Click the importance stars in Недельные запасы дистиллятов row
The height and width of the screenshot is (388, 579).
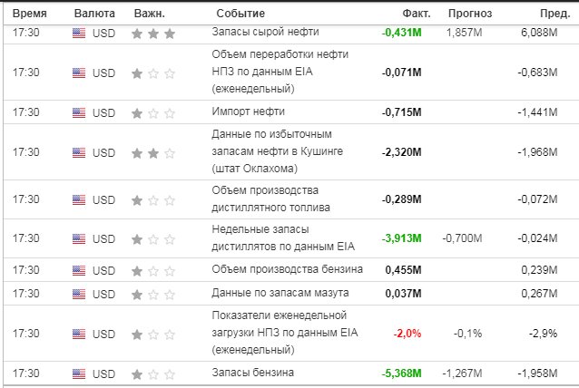(x=153, y=239)
